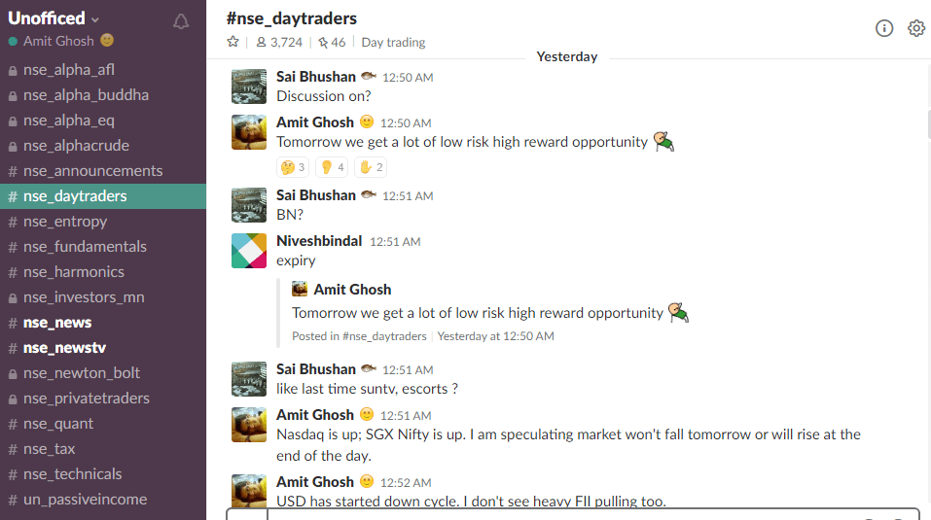
Task: Open notification bell preferences
Action: [181, 22]
